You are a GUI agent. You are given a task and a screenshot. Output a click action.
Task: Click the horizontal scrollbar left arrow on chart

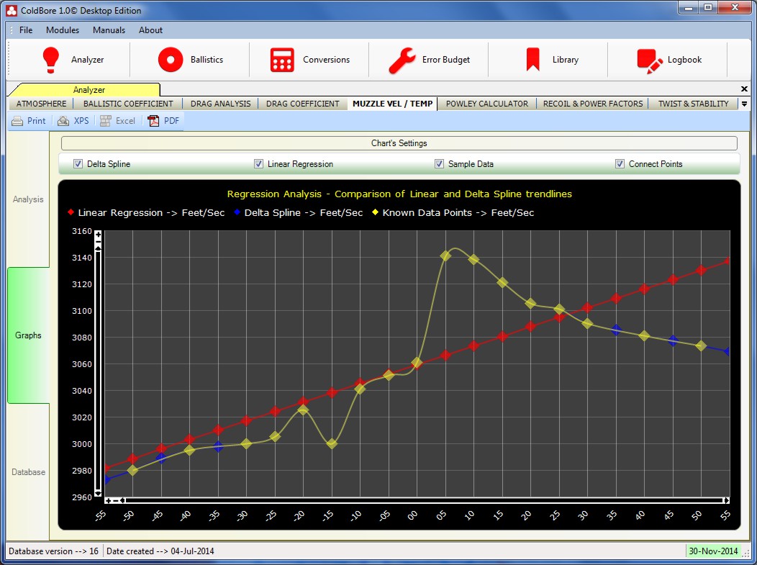[x=122, y=501]
